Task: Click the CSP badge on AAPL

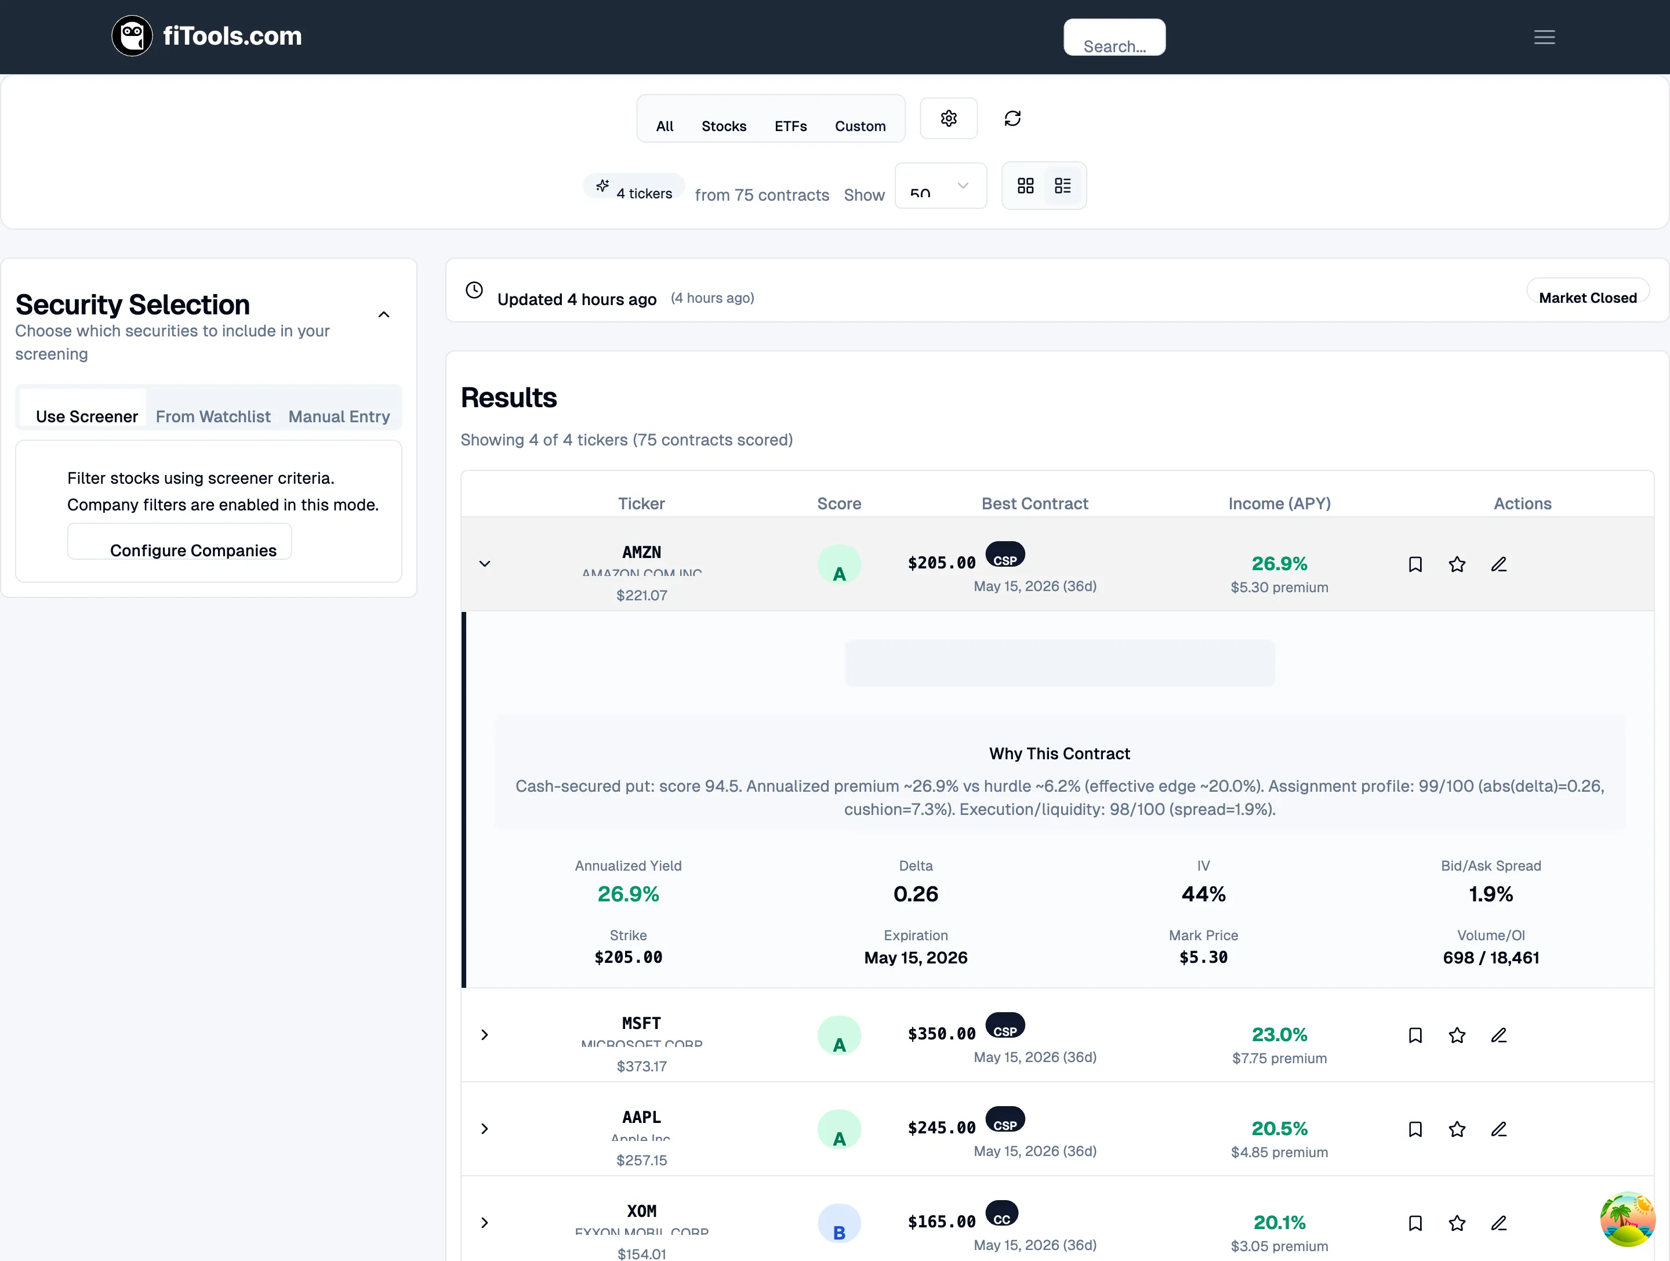Action: pyautogui.click(x=1005, y=1120)
